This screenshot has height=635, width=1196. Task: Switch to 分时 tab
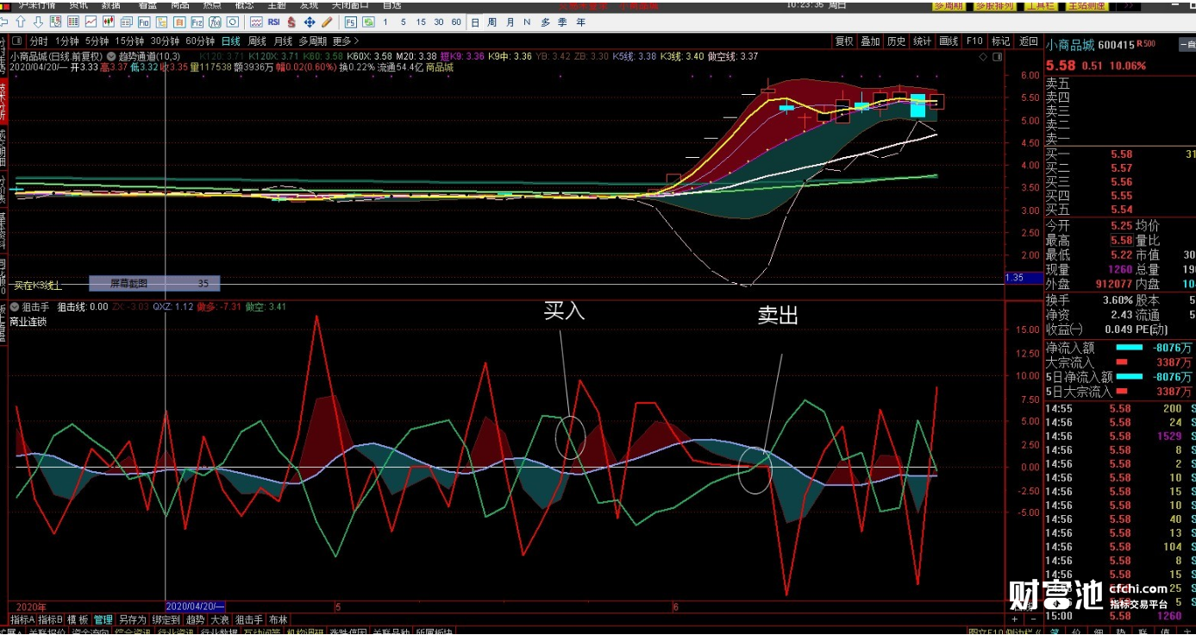click(x=38, y=41)
